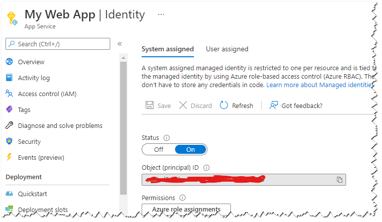Image resolution: width=382 pixels, height=222 pixels.
Task: Click the Security shield icon
Action: pyautogui.click(x=9, y=141)
